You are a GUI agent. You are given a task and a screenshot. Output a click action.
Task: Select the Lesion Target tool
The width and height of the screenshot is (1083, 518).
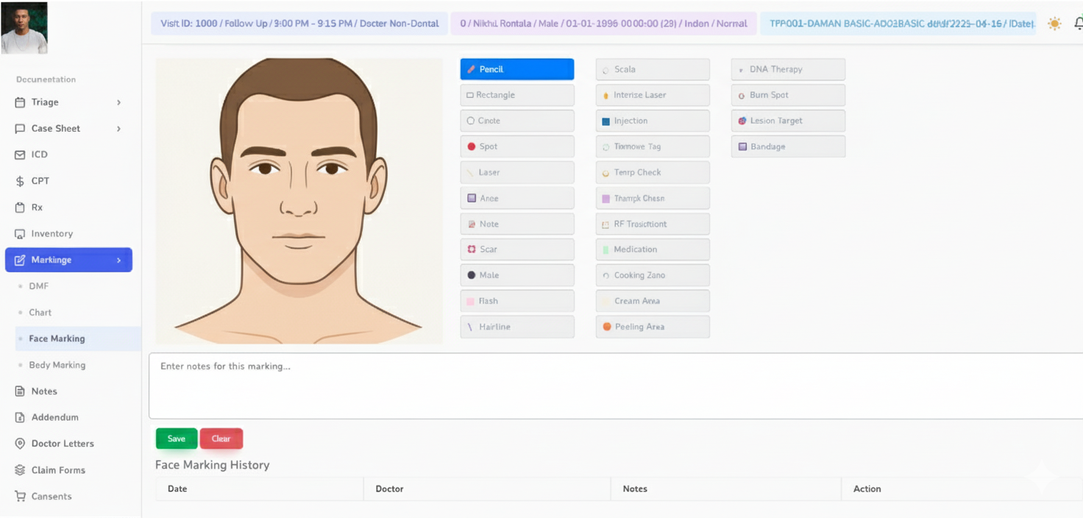coord(787,121)
